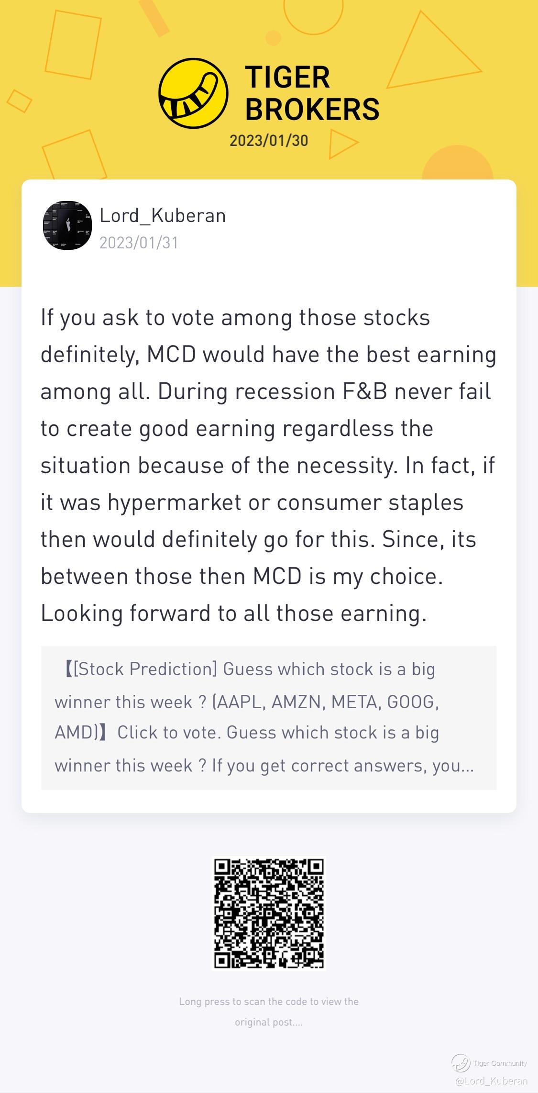Screen dimensions: 538x1093
Task: Click the 2023/01/31 post date
Action: 139,243
